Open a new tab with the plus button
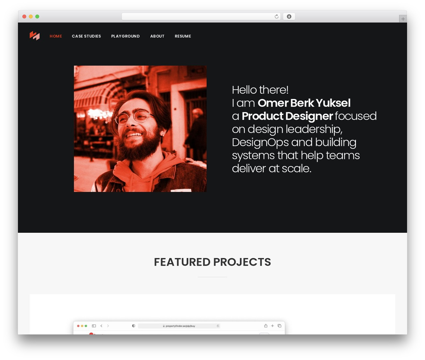This screenshot has width=425, height=360. 403,19
